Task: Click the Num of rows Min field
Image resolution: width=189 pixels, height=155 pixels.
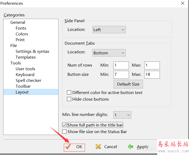Action: (121, 65)
